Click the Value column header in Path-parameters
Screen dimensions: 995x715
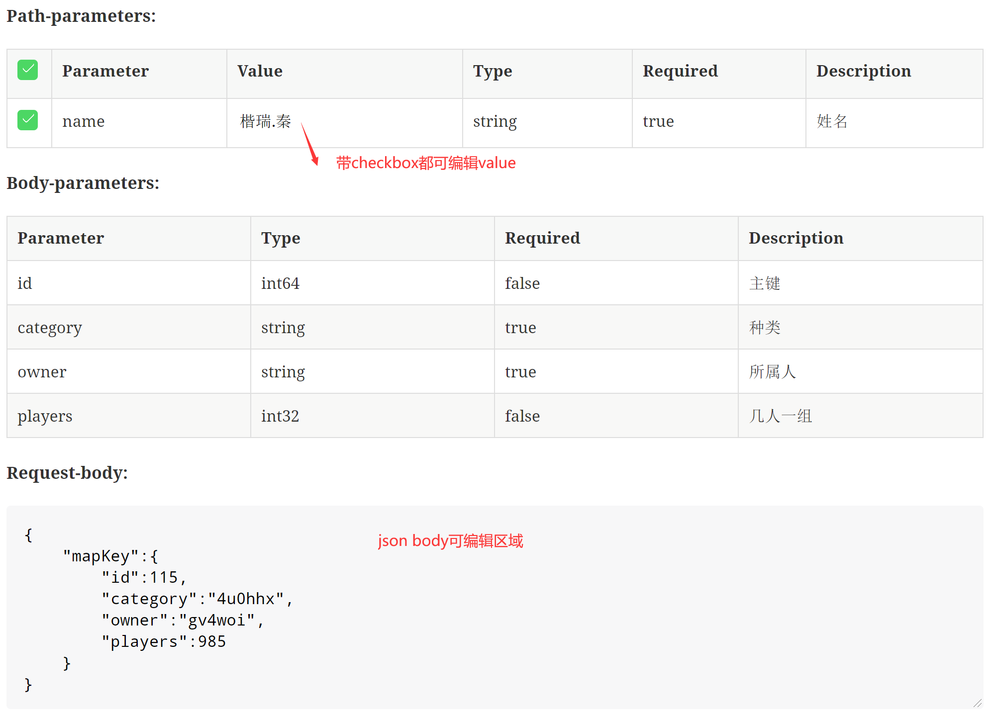[x=260, y=71]
